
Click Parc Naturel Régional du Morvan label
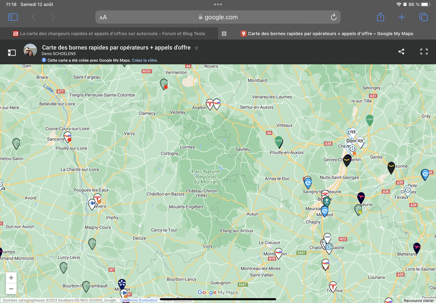point(206,177)
